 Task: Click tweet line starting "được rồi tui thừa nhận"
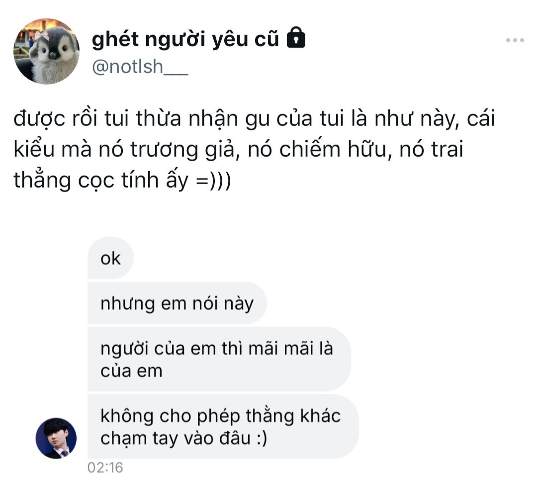pyautogui.click(x=254, y=118)
